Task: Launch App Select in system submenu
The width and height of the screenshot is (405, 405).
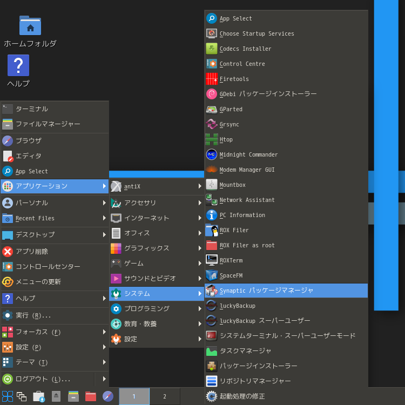Action: point(286,18)
